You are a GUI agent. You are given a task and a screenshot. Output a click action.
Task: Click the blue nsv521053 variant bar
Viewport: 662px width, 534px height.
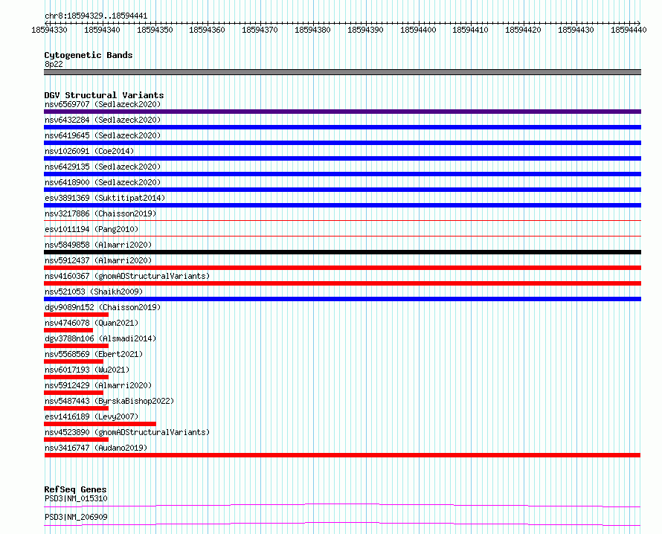pyautogui.click(x=342, y=299)
